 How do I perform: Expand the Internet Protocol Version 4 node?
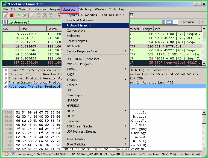click(5, 78)
